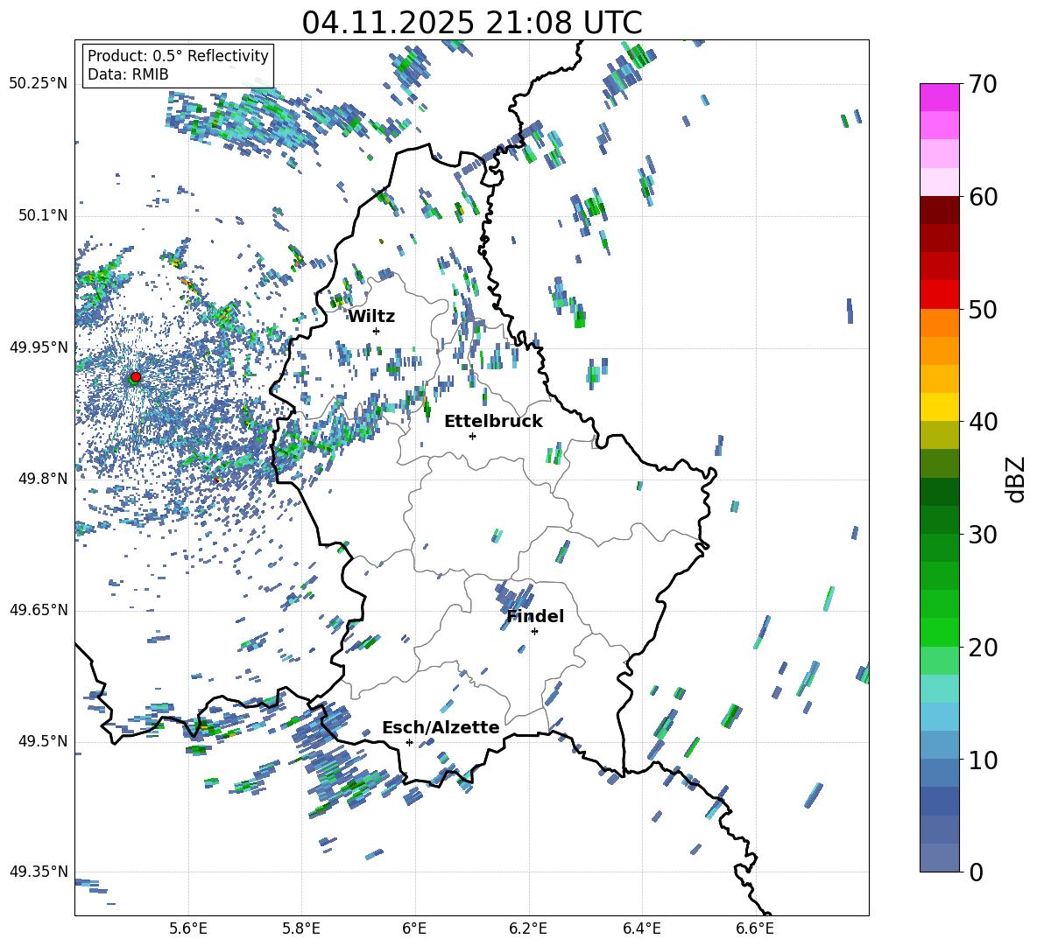Click the 5.6°E longitude label

(x=187, y=928)
